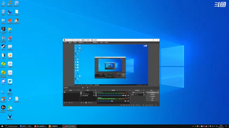This screenshot has width=229, height=128.
Task: Move the selected source up
Action: (x=89, y=103)
